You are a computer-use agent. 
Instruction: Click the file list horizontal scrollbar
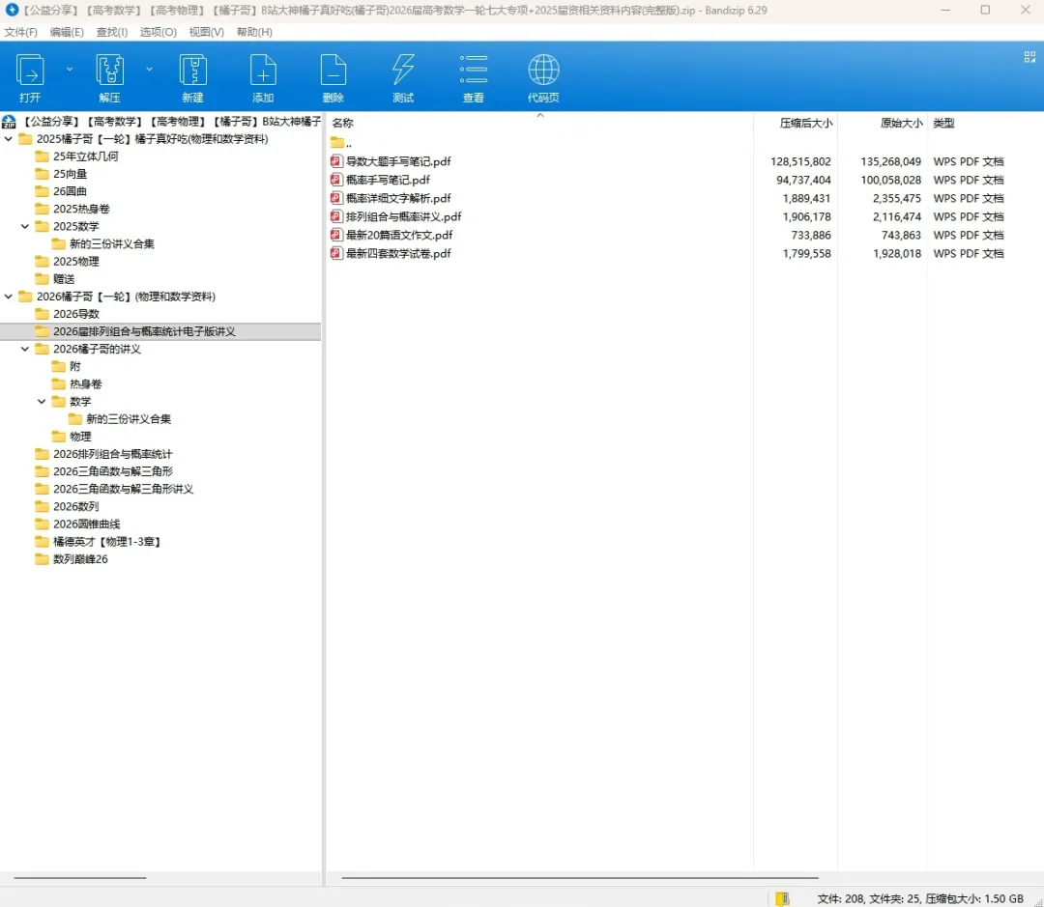coord(579,878)
